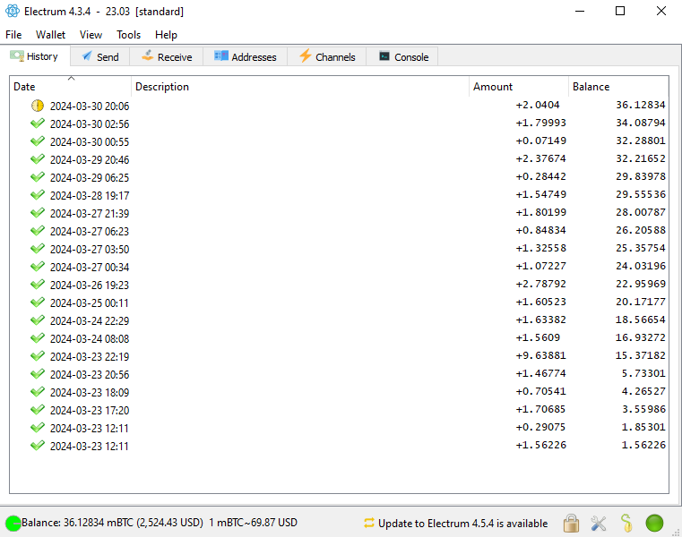Sort by the Amount column header
This screenshot has width=682, height=537.
(519, 87)
